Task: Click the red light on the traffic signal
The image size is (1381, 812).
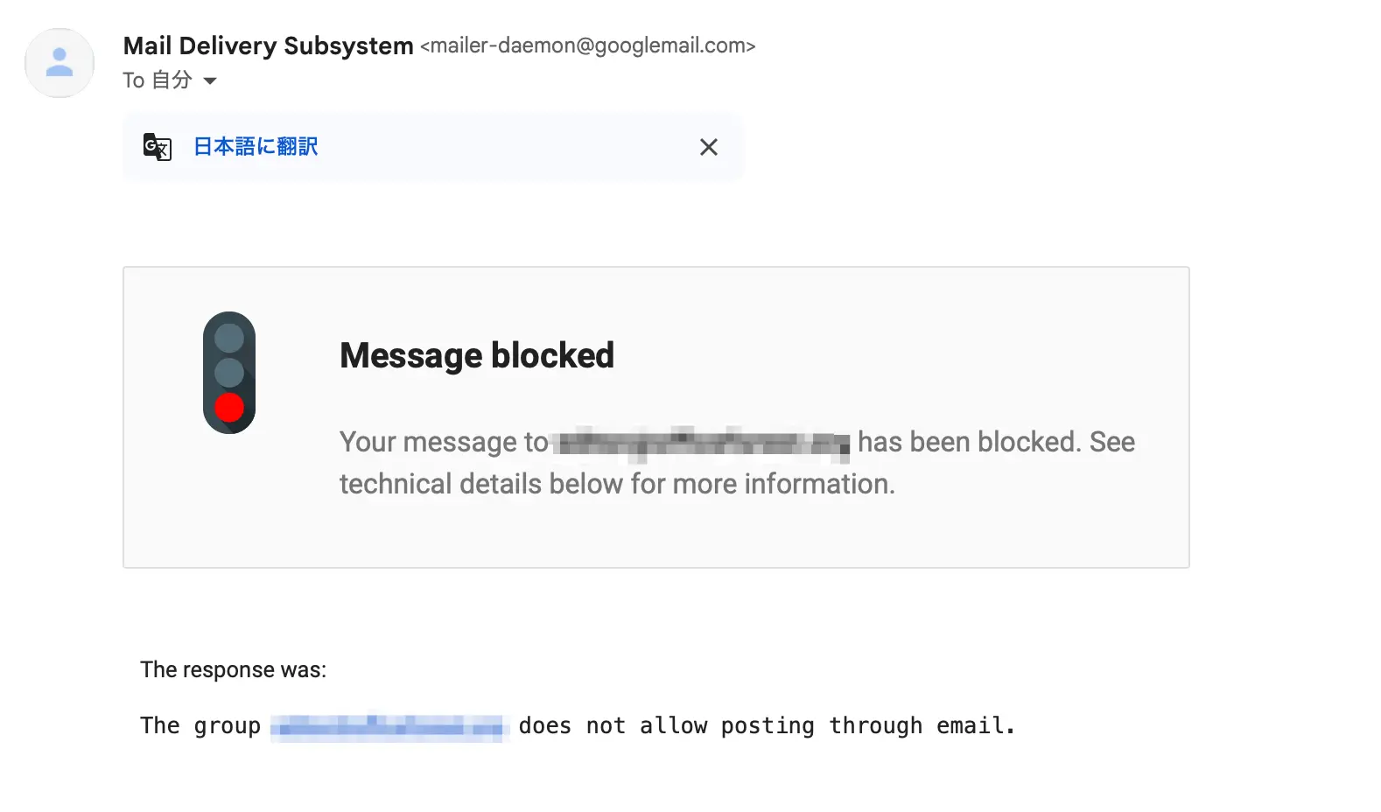Action: 229,408
